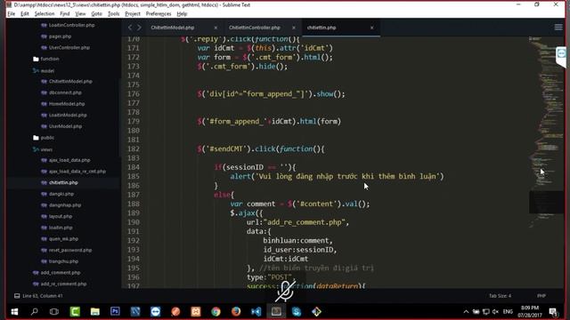
Task: Open the Windows Start button
Action: pyautogui.click(x=14, y=312)
